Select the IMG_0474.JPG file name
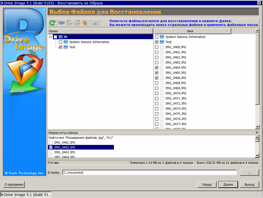 (x=176, y=109)
